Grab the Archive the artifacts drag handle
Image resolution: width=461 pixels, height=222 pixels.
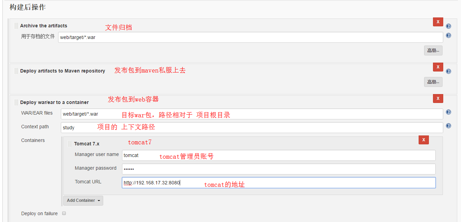16,26
